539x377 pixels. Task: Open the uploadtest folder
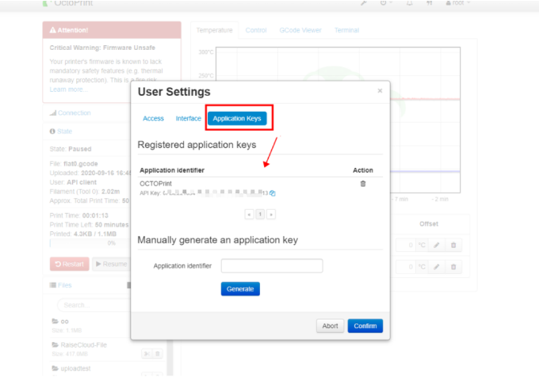(x=75, y=368)
